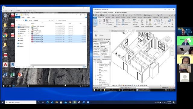Click Windows taskbar search box
This screenshot has width=193, height=109.
[x=21, y=102]
